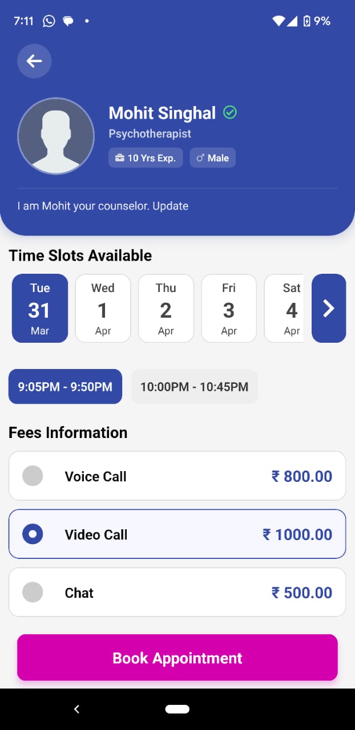355x730 pixels.
Task: Click the back arrow at top left
Action: (34, 61)
